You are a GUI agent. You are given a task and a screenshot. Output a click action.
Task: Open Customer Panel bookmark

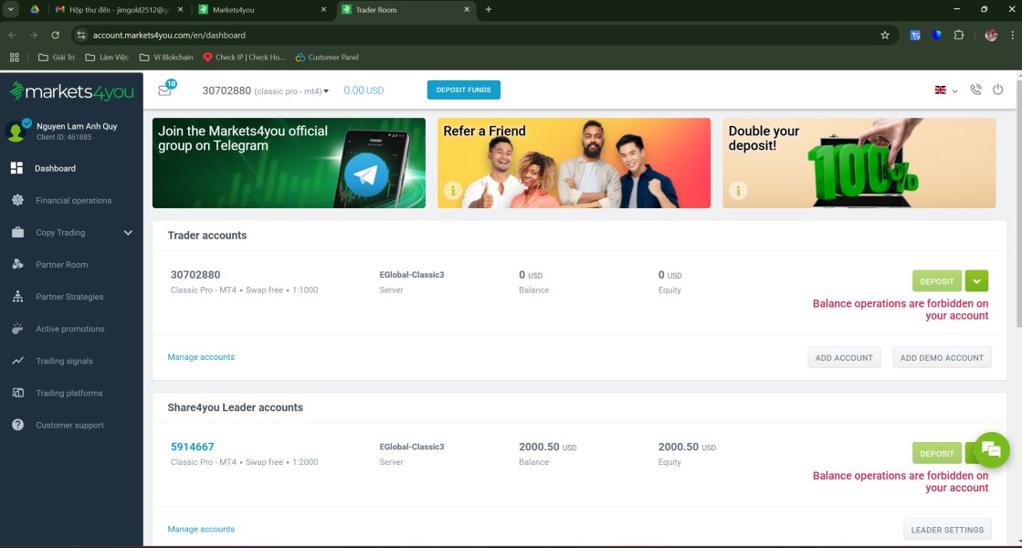(x=327, y=58)
